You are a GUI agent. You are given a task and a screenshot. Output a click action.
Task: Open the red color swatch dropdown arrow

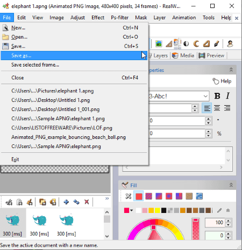(132, 210)
